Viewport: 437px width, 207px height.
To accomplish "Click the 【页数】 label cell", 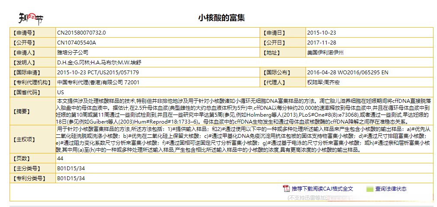I will click(32, 158).
